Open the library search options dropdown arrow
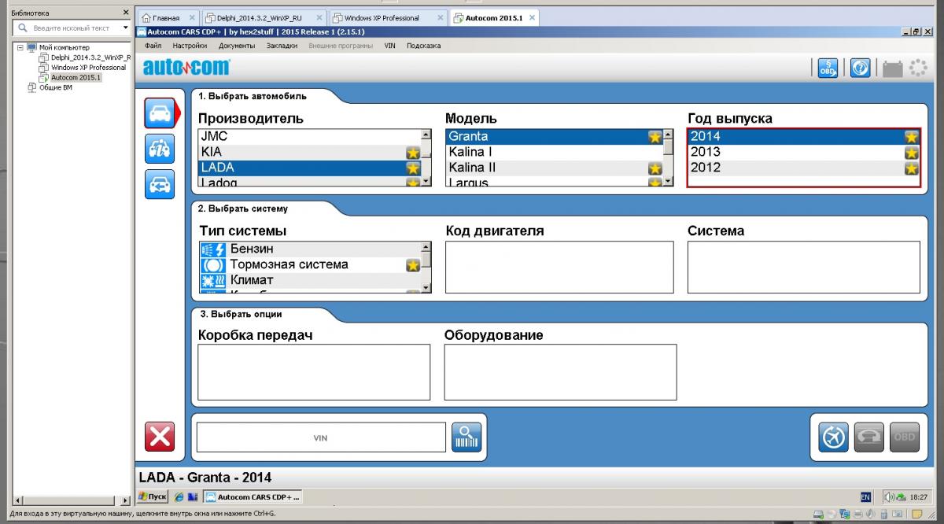Screen dimensions: 944x524 pos(126,28)
